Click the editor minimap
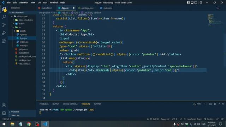The height and width of the screenshot is (127, 226). (215, 20)
